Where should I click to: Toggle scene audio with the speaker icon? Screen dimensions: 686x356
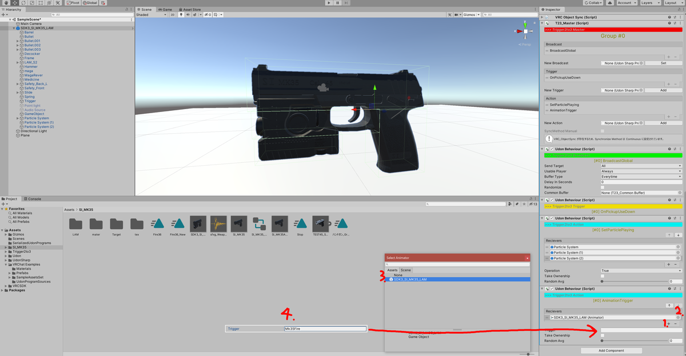[x=188, y=15]
